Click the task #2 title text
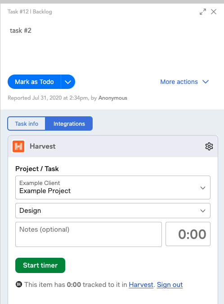Screen dimensions: 224x304 21,31
